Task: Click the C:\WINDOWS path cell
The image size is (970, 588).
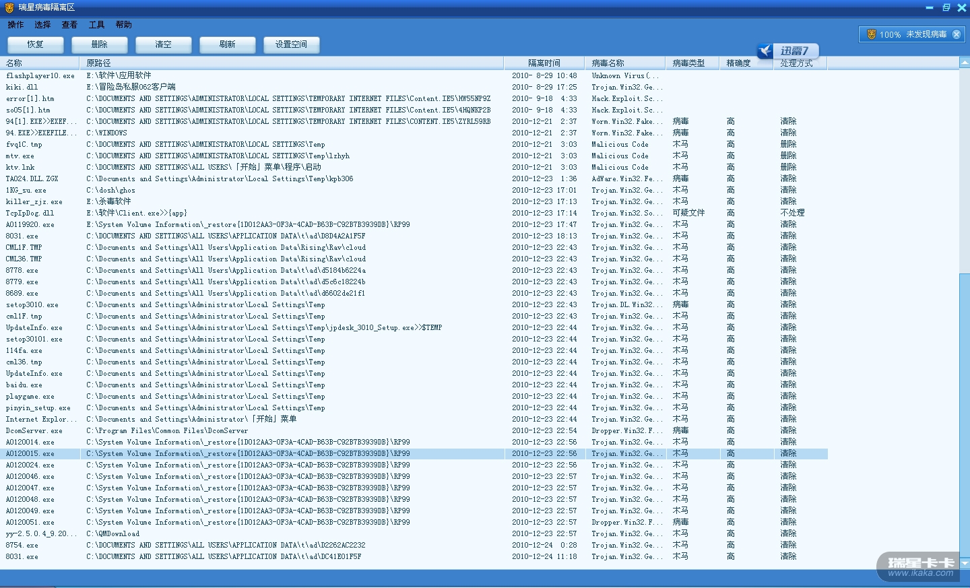Action: point(106,133)
